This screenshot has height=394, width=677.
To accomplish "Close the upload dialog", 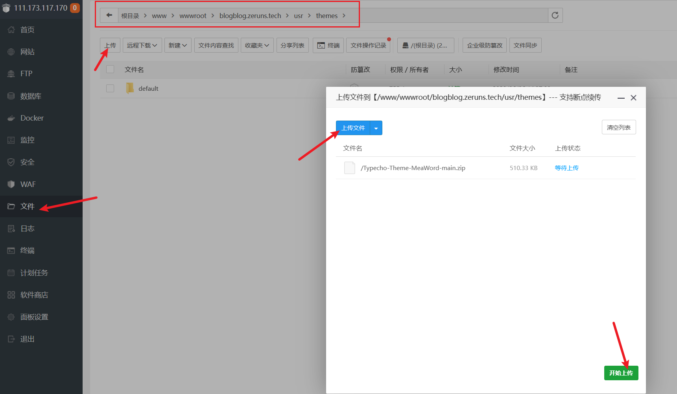I will [633, 98].
